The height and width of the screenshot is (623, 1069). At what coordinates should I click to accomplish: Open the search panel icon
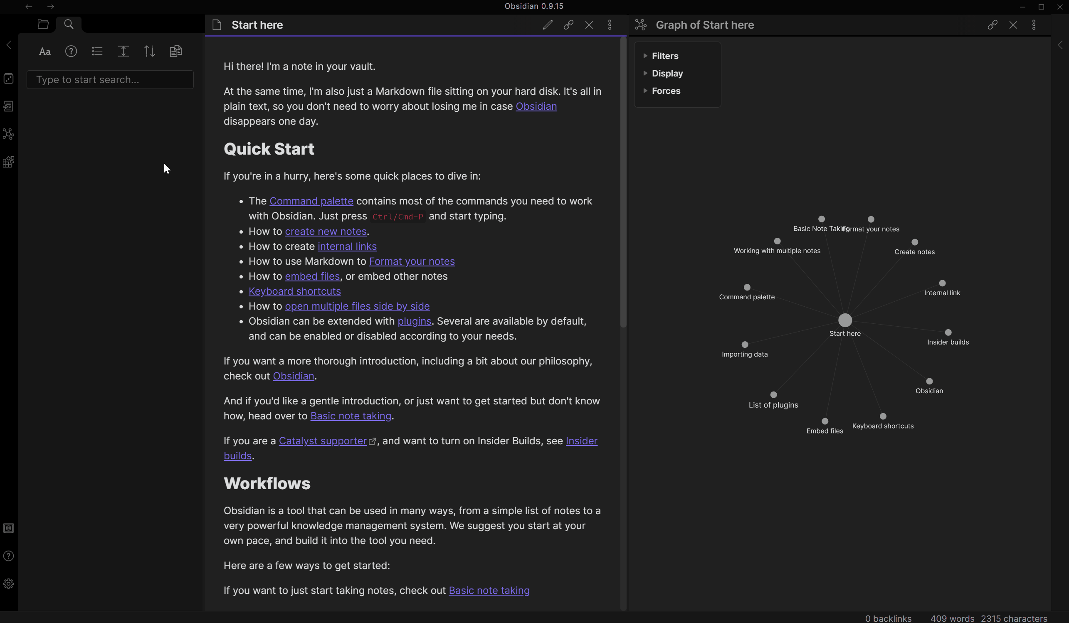click(x=69, y=25)
